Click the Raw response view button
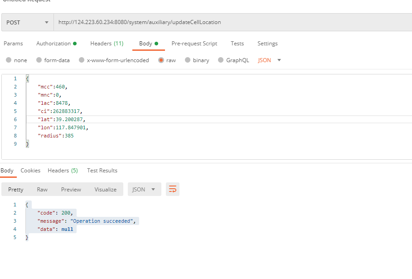Image resolution: width=412 pixels, height=279 pixels. (42, 189)
